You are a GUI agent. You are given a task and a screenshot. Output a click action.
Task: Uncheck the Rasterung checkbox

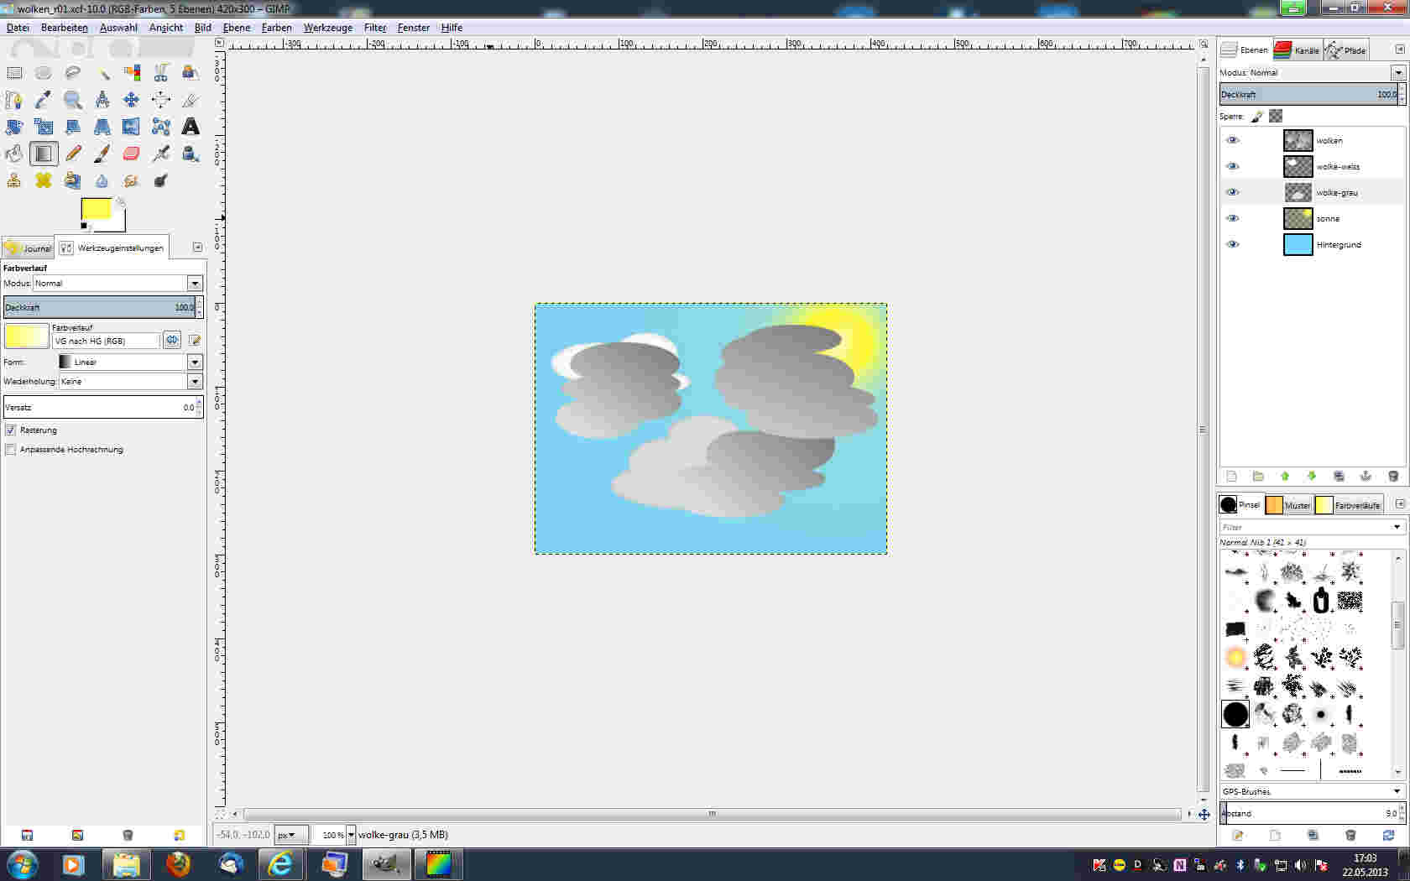tap(10, 430)
